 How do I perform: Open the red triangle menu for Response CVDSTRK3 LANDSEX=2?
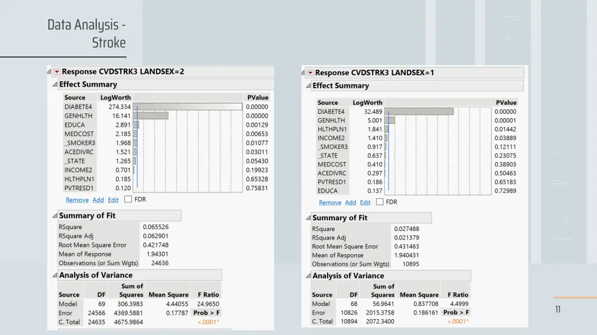pyautogui.click(x=57, y=72)
